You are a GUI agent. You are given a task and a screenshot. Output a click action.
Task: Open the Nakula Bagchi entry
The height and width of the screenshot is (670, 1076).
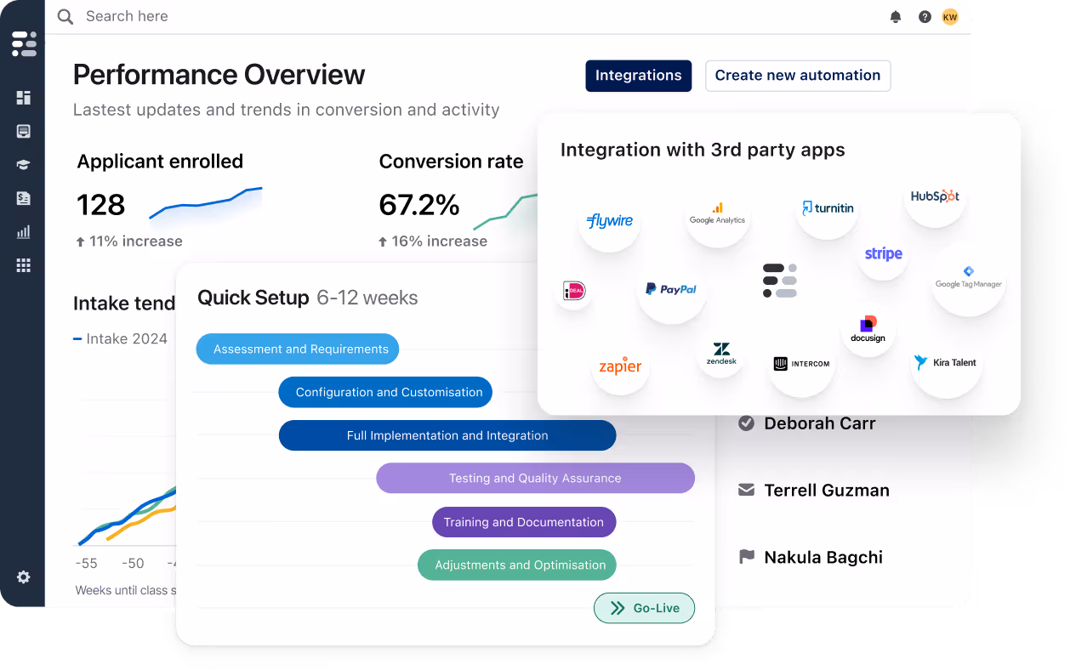tap(811, 557)
